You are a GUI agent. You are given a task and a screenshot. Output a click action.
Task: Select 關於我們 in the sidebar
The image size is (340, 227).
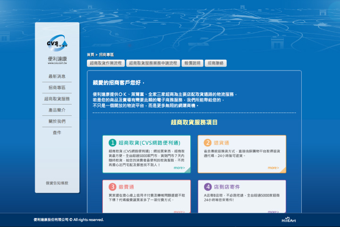57,121
